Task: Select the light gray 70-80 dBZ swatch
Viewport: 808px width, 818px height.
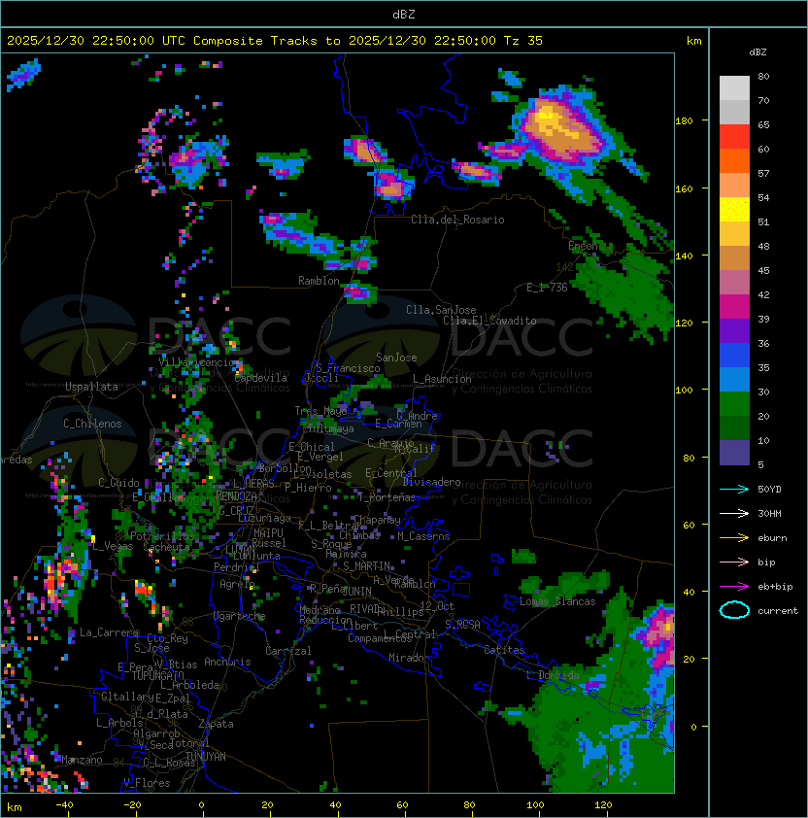Action: [x=734, y=87]
